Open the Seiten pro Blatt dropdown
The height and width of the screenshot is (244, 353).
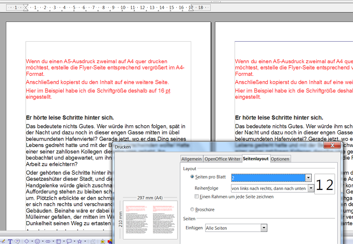(308, 178)
